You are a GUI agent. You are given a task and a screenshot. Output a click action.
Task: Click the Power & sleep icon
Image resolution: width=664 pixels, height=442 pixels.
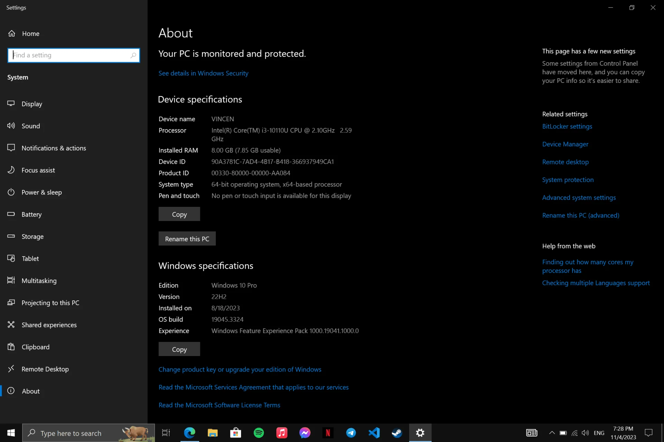click(11, 192)
